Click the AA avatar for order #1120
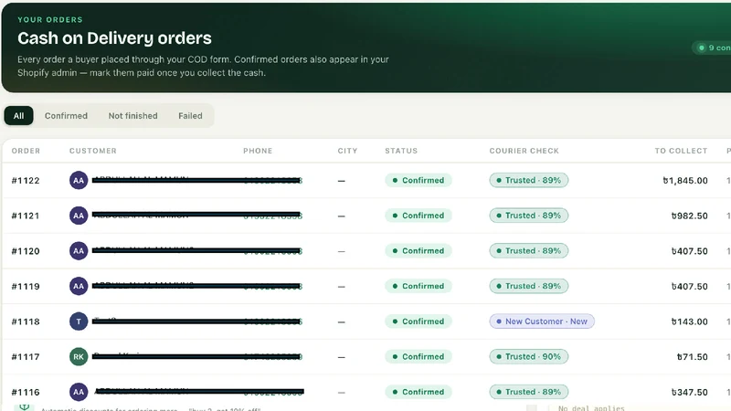Image resolution: width=731 pixels, height=411 pixels. click(79, 250)
